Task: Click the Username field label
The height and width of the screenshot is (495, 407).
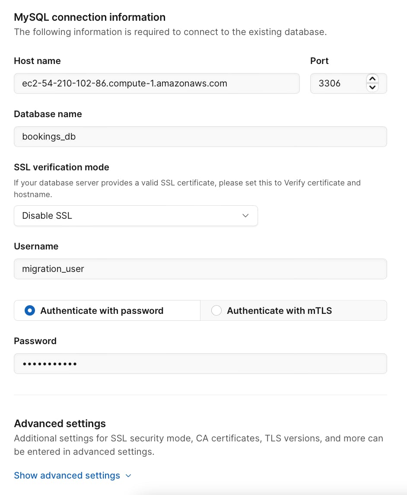Action: [x=36, y=246]
